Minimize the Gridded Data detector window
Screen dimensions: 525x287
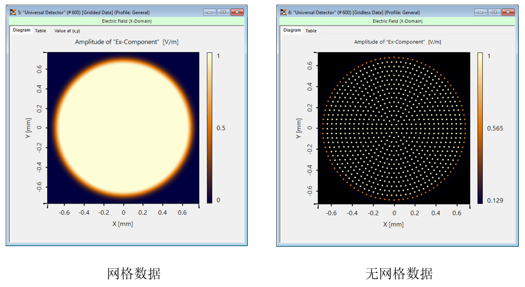(x=210, y=13)
